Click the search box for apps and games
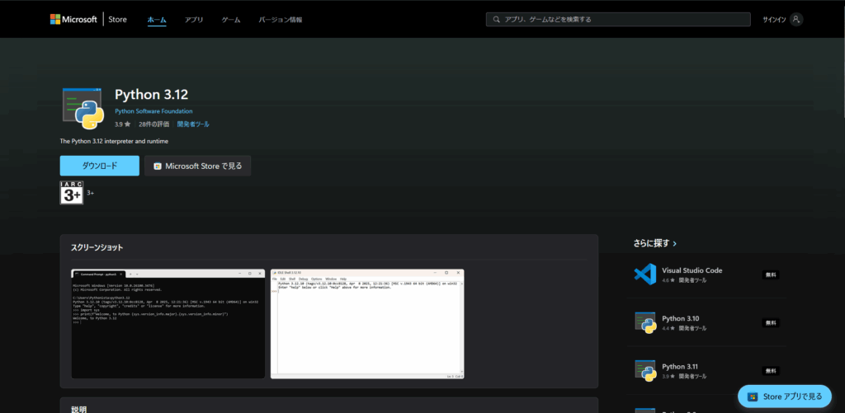The width and height of the screenshot is (845, 413). (618, 20)
